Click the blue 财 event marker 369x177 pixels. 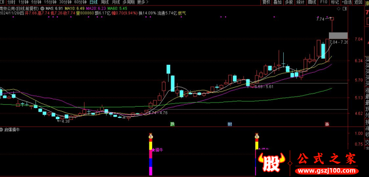tap(229, 124)
